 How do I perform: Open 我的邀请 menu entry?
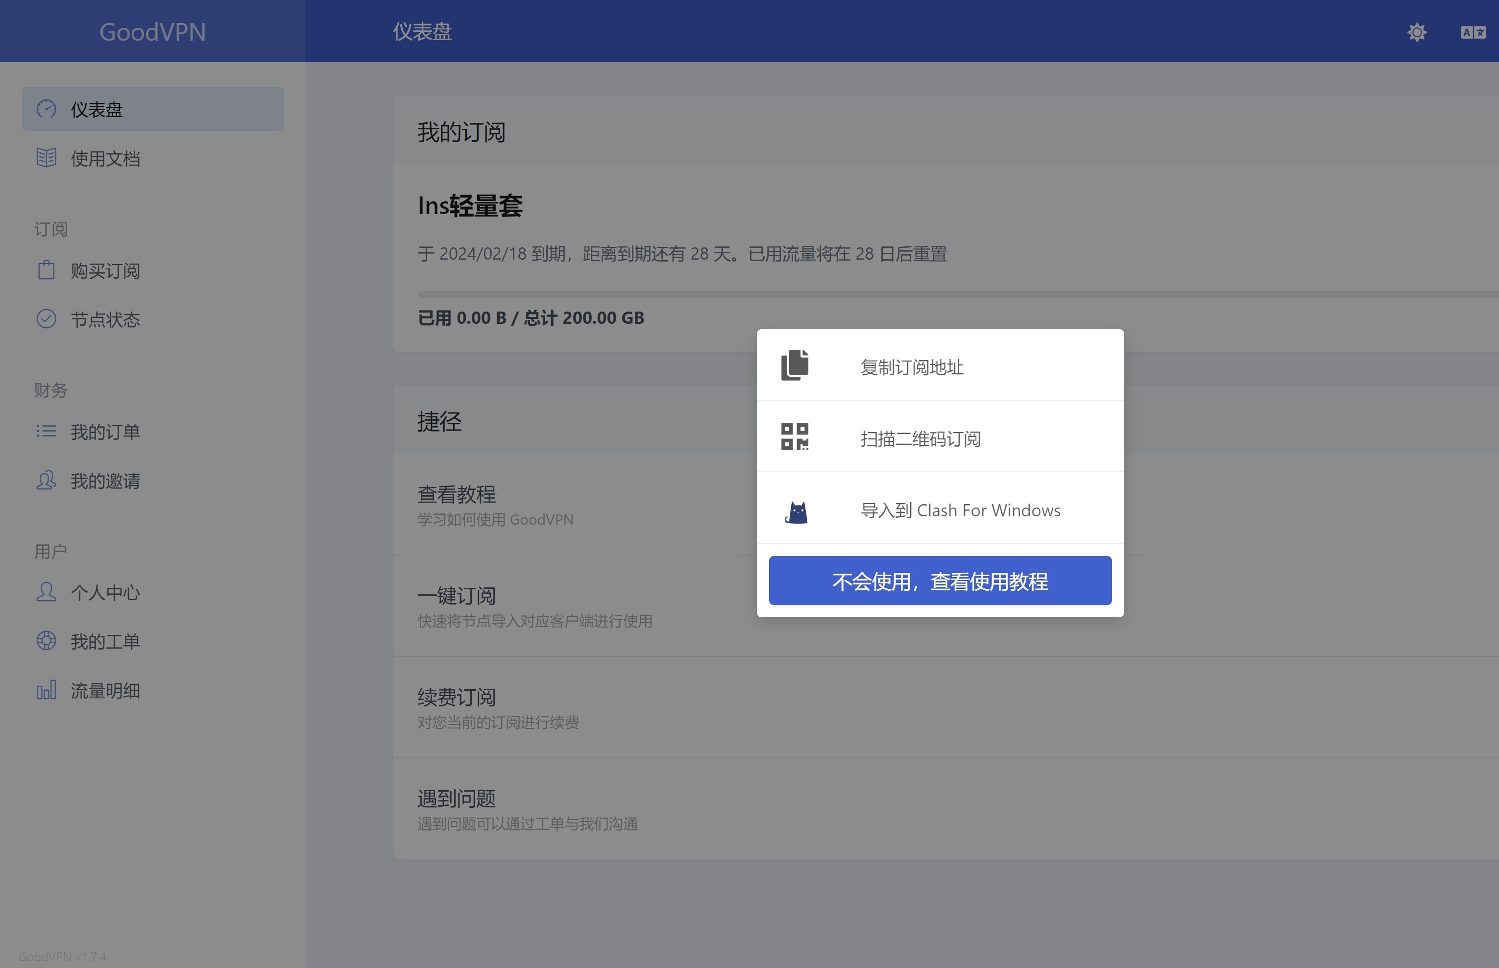(153, 480)
